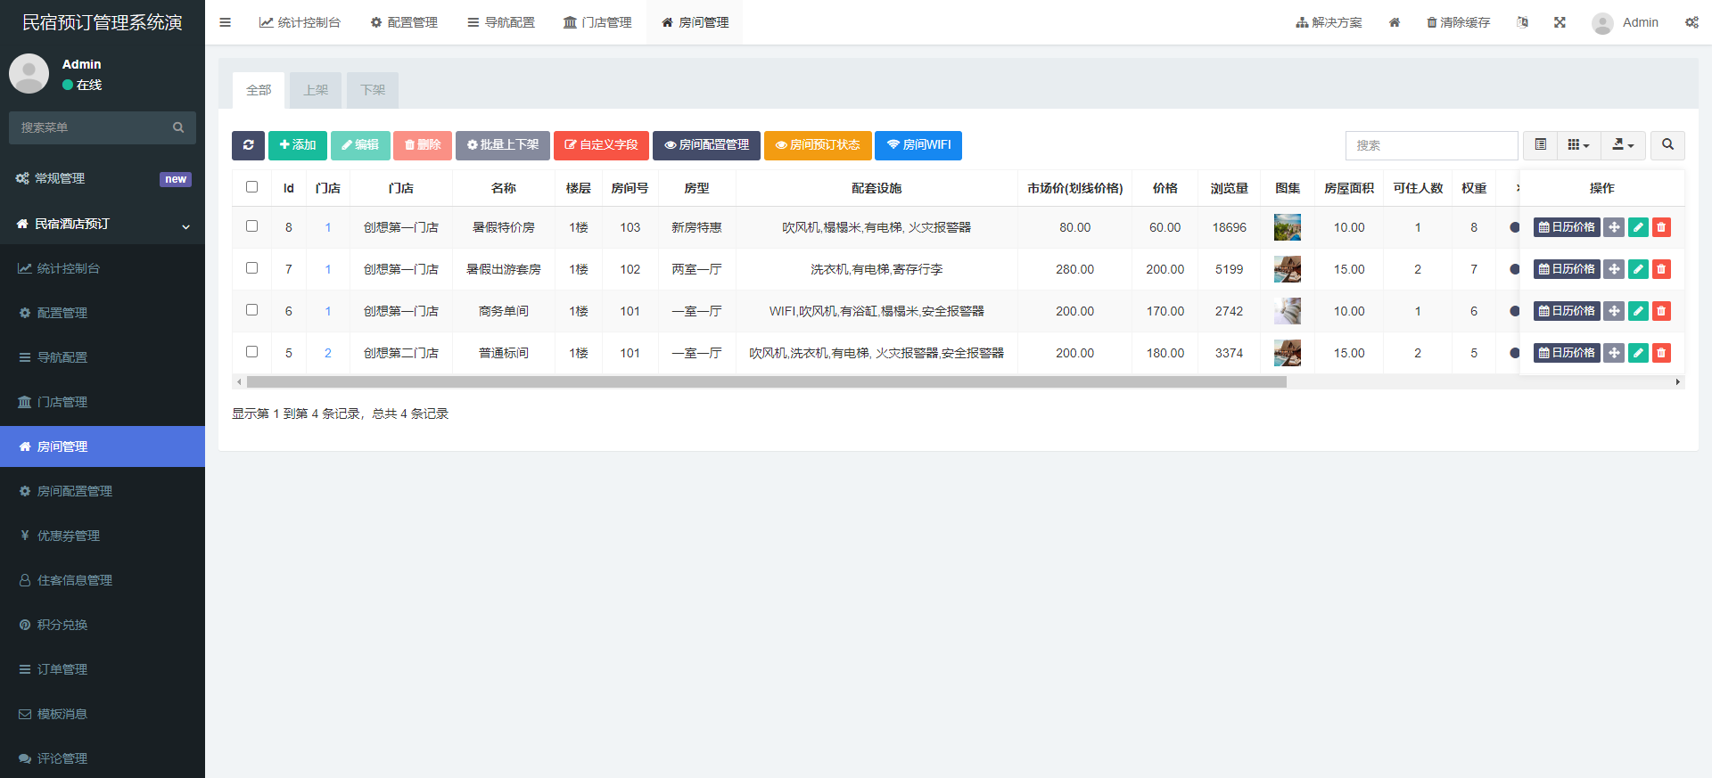Open the columns visibility dropdown
The height and width of the screenshot is (778, 1712).
pyautogui.click(x=1578, y=145)
